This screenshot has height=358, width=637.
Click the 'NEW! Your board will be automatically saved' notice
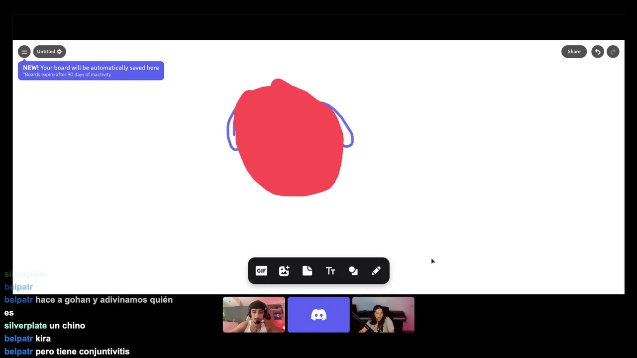91,71
